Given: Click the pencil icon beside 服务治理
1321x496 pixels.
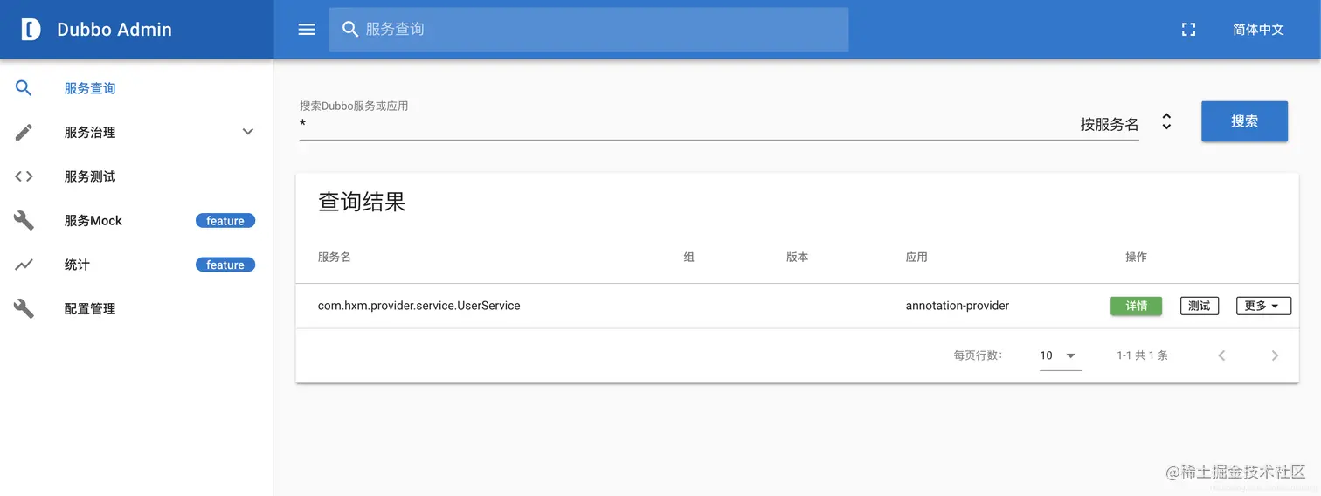Looking at the screenshot, I should 24,132.
